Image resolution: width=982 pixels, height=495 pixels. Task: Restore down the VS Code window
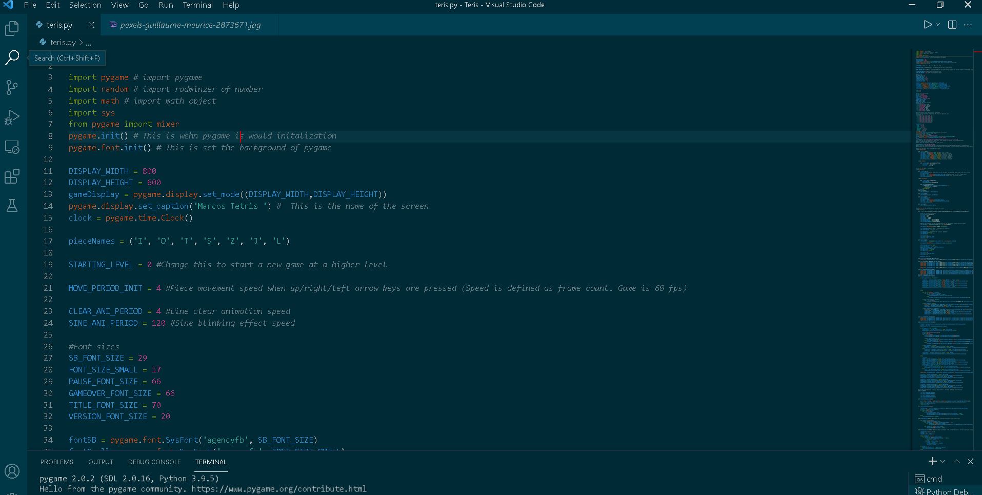[x=940, y=5]
